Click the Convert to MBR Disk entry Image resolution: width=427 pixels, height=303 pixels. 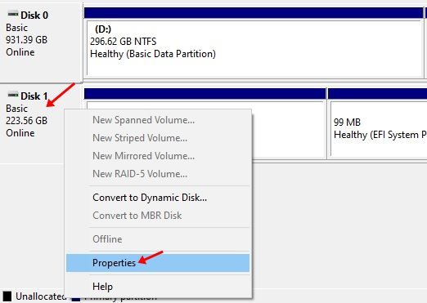click(x=158, y=216)
